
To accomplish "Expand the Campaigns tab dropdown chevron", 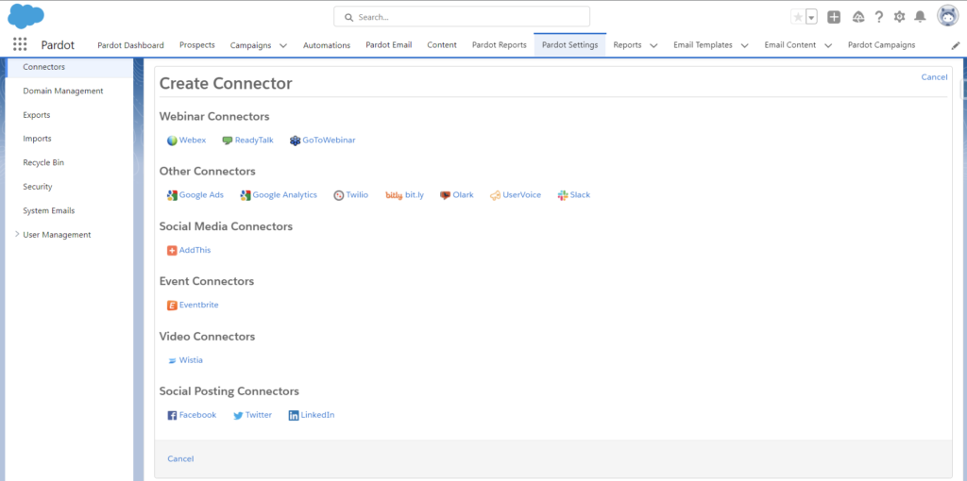I will pos(283,45).
